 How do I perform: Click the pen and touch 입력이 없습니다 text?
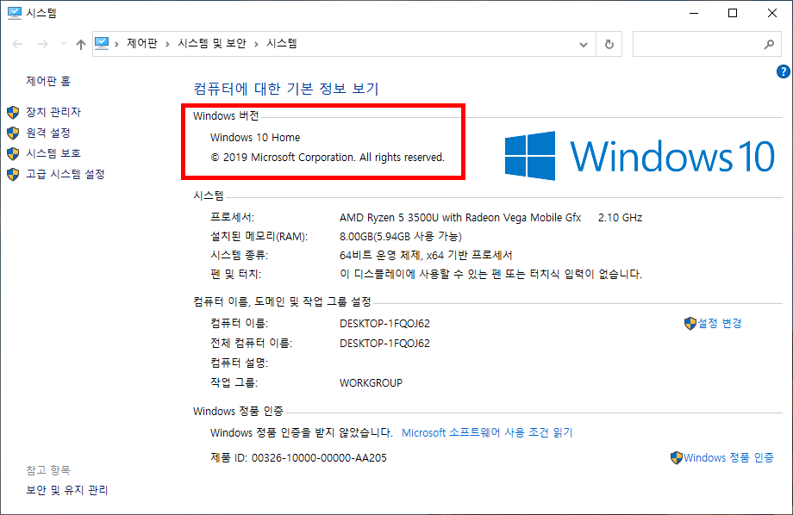pyautogui.click(x=490, y=275)
